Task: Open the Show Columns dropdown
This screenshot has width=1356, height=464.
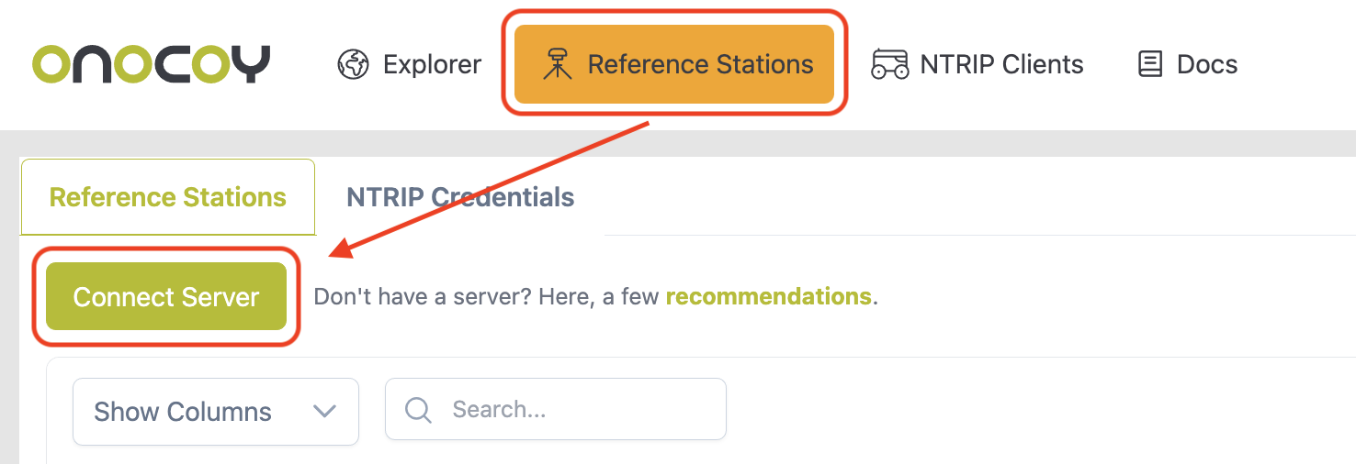Action: (x=183, y=412)
